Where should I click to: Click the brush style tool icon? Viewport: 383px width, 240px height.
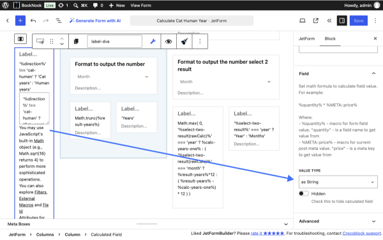[184, 41]
